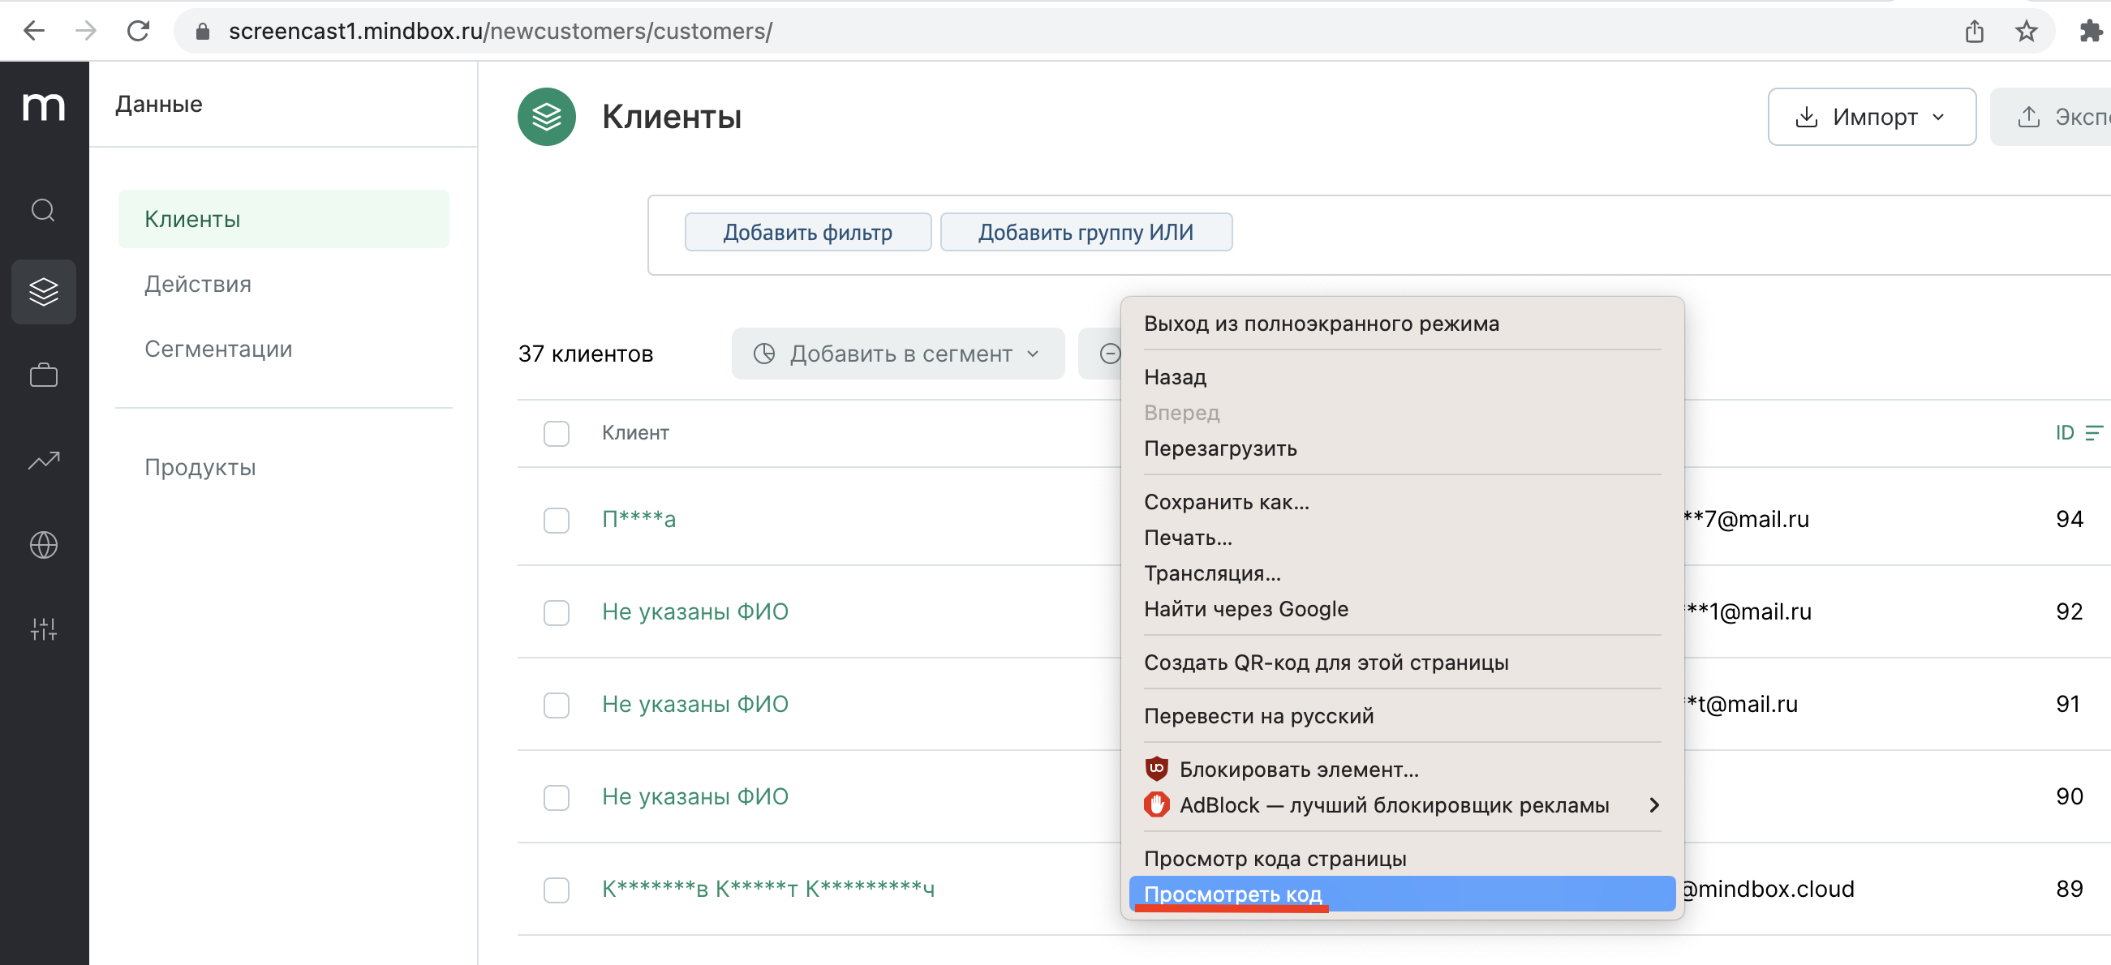Click the ID value 94

pos(2069,519)
